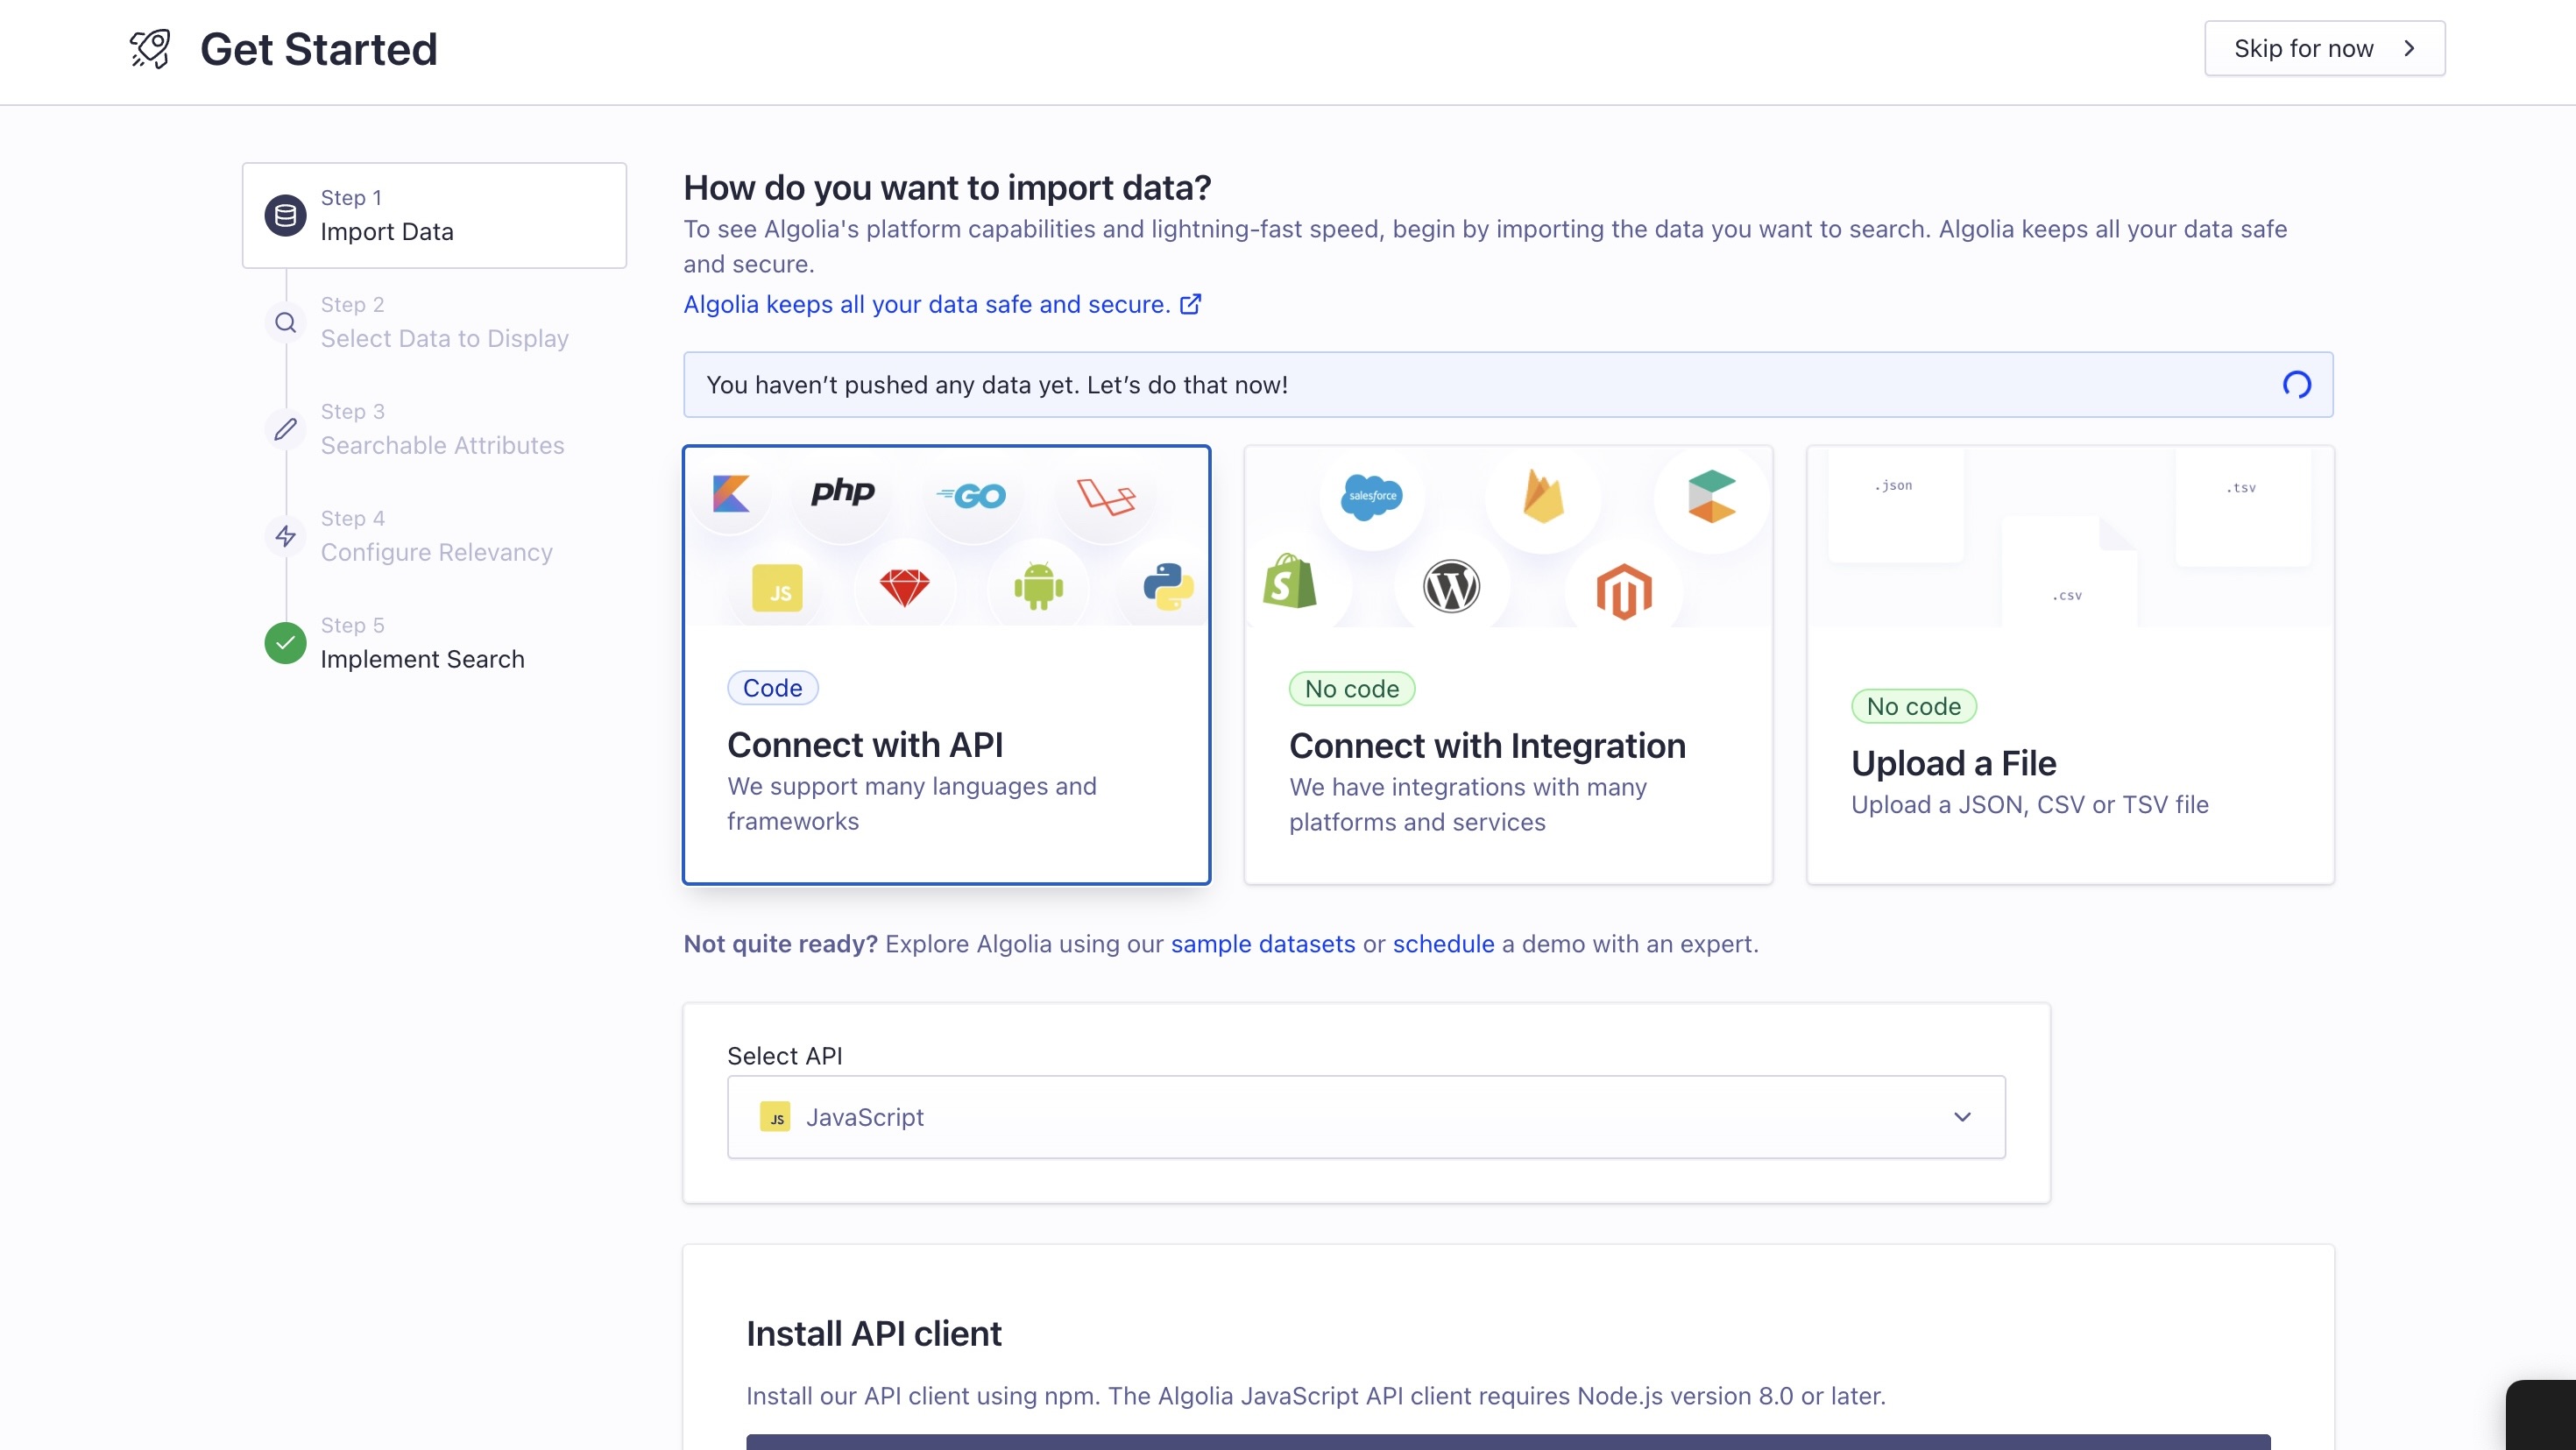
Task: Click the Laravel logo icon
Action: coord(1106,496)
